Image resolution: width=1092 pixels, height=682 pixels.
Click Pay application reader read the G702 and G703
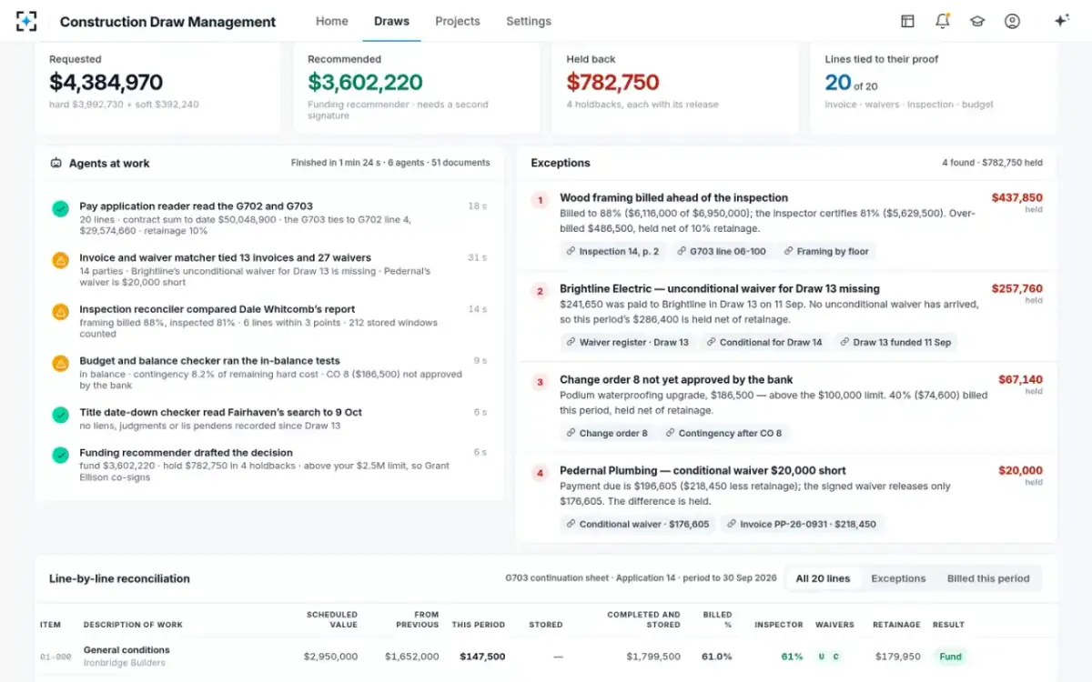[196, 206]
